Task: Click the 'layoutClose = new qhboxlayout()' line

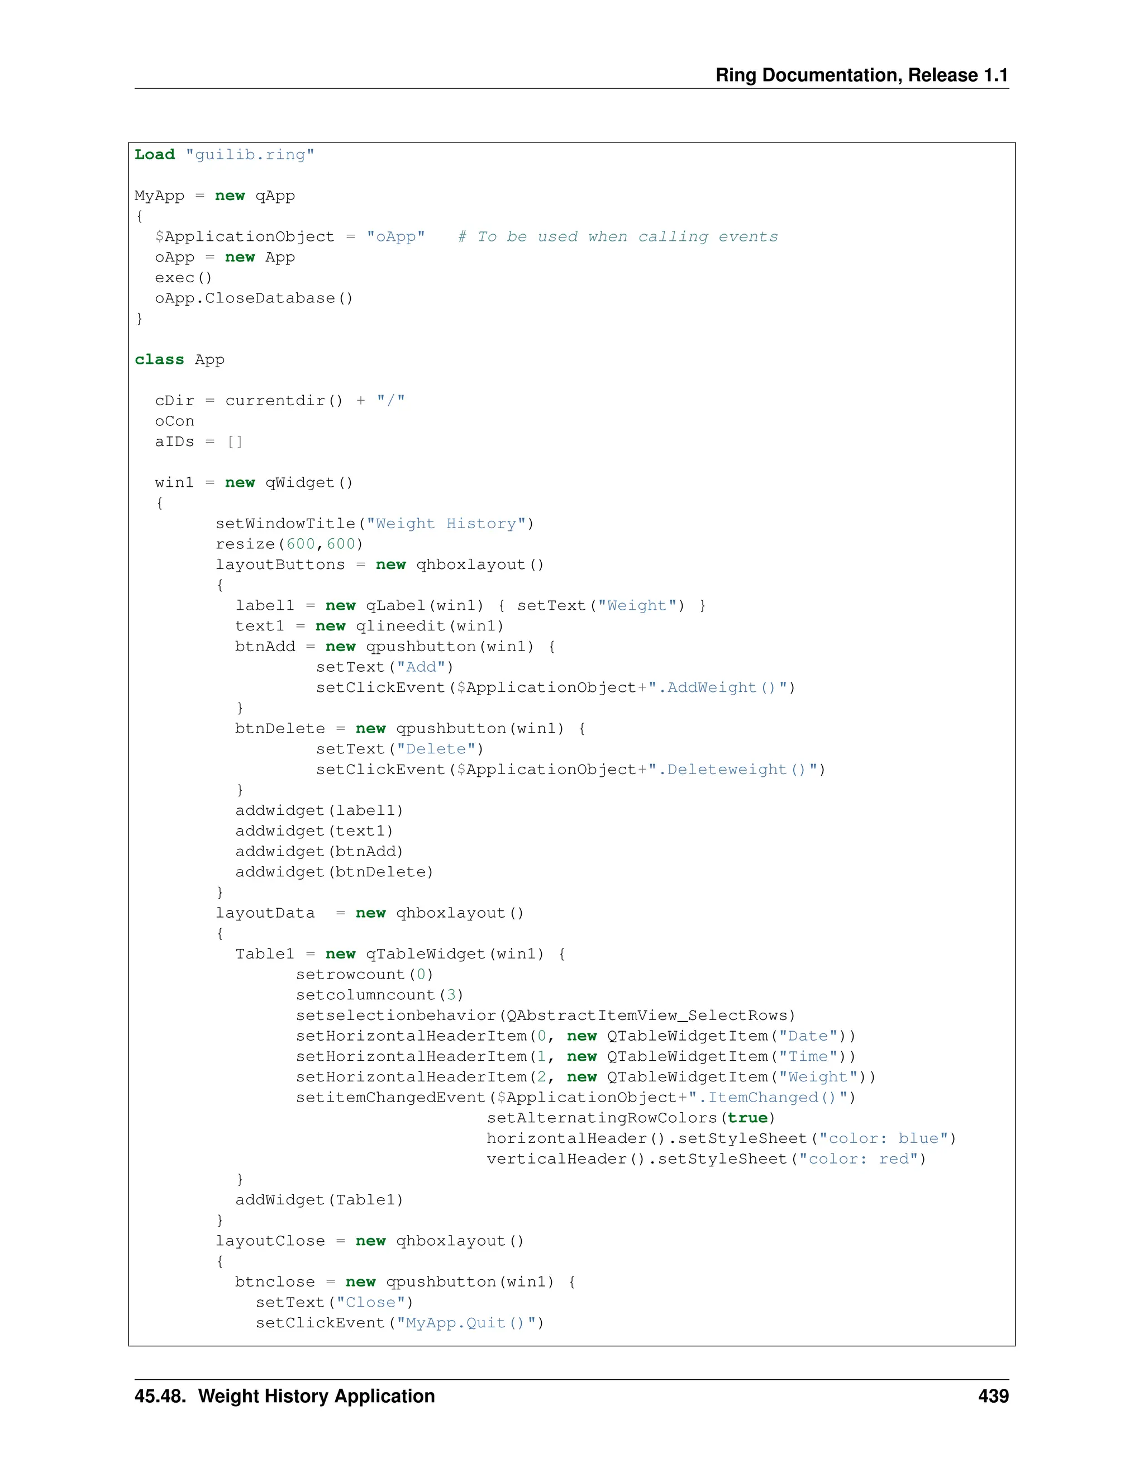Action: [370, 1241]
